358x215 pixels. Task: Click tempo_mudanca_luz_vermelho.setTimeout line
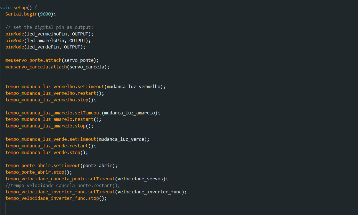[85, 86]
